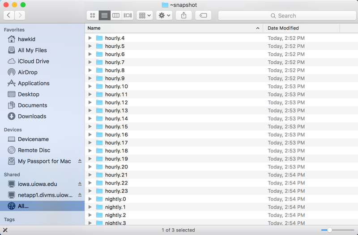
Task: Click the Share toolbar button
Action: coord(183,15)
